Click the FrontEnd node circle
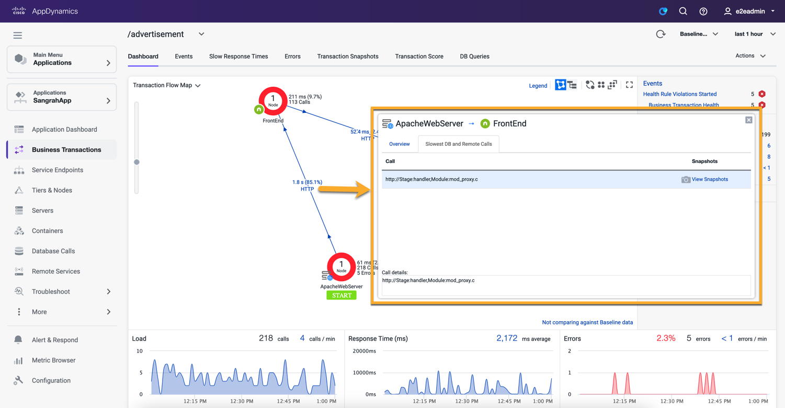This screenshot has height=408, width=785. 273,101
